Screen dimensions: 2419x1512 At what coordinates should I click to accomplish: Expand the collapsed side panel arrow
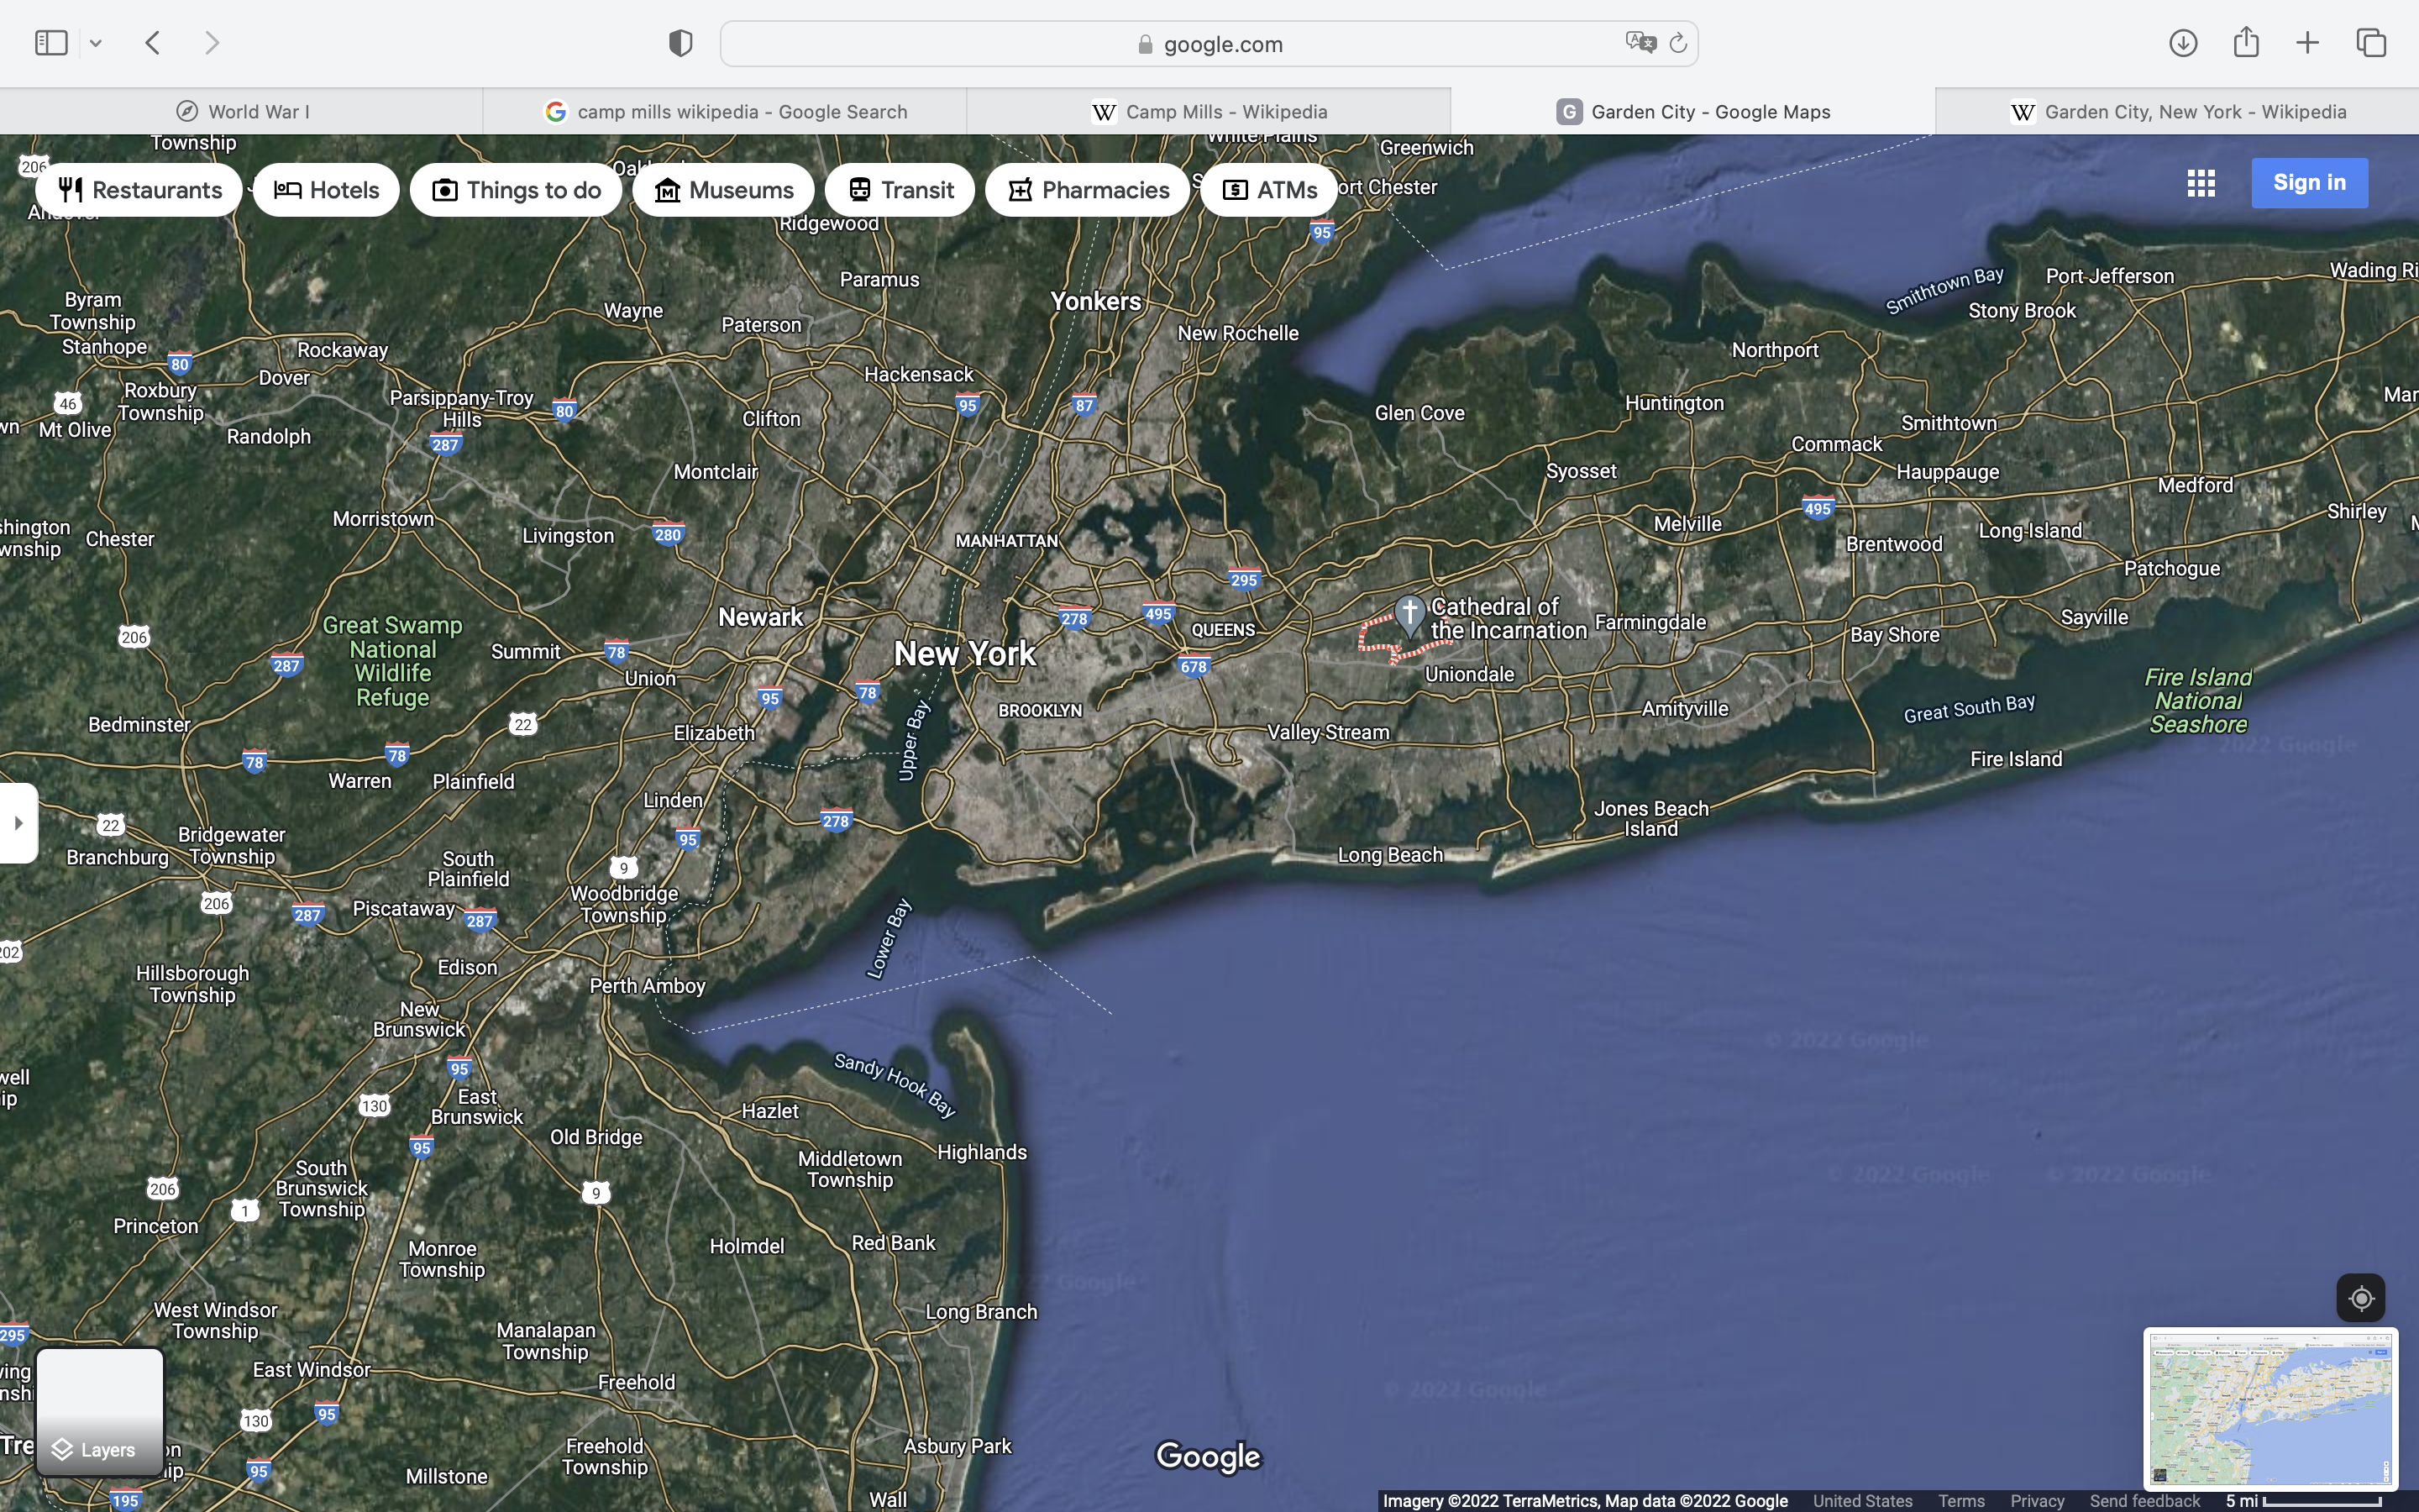19,823
